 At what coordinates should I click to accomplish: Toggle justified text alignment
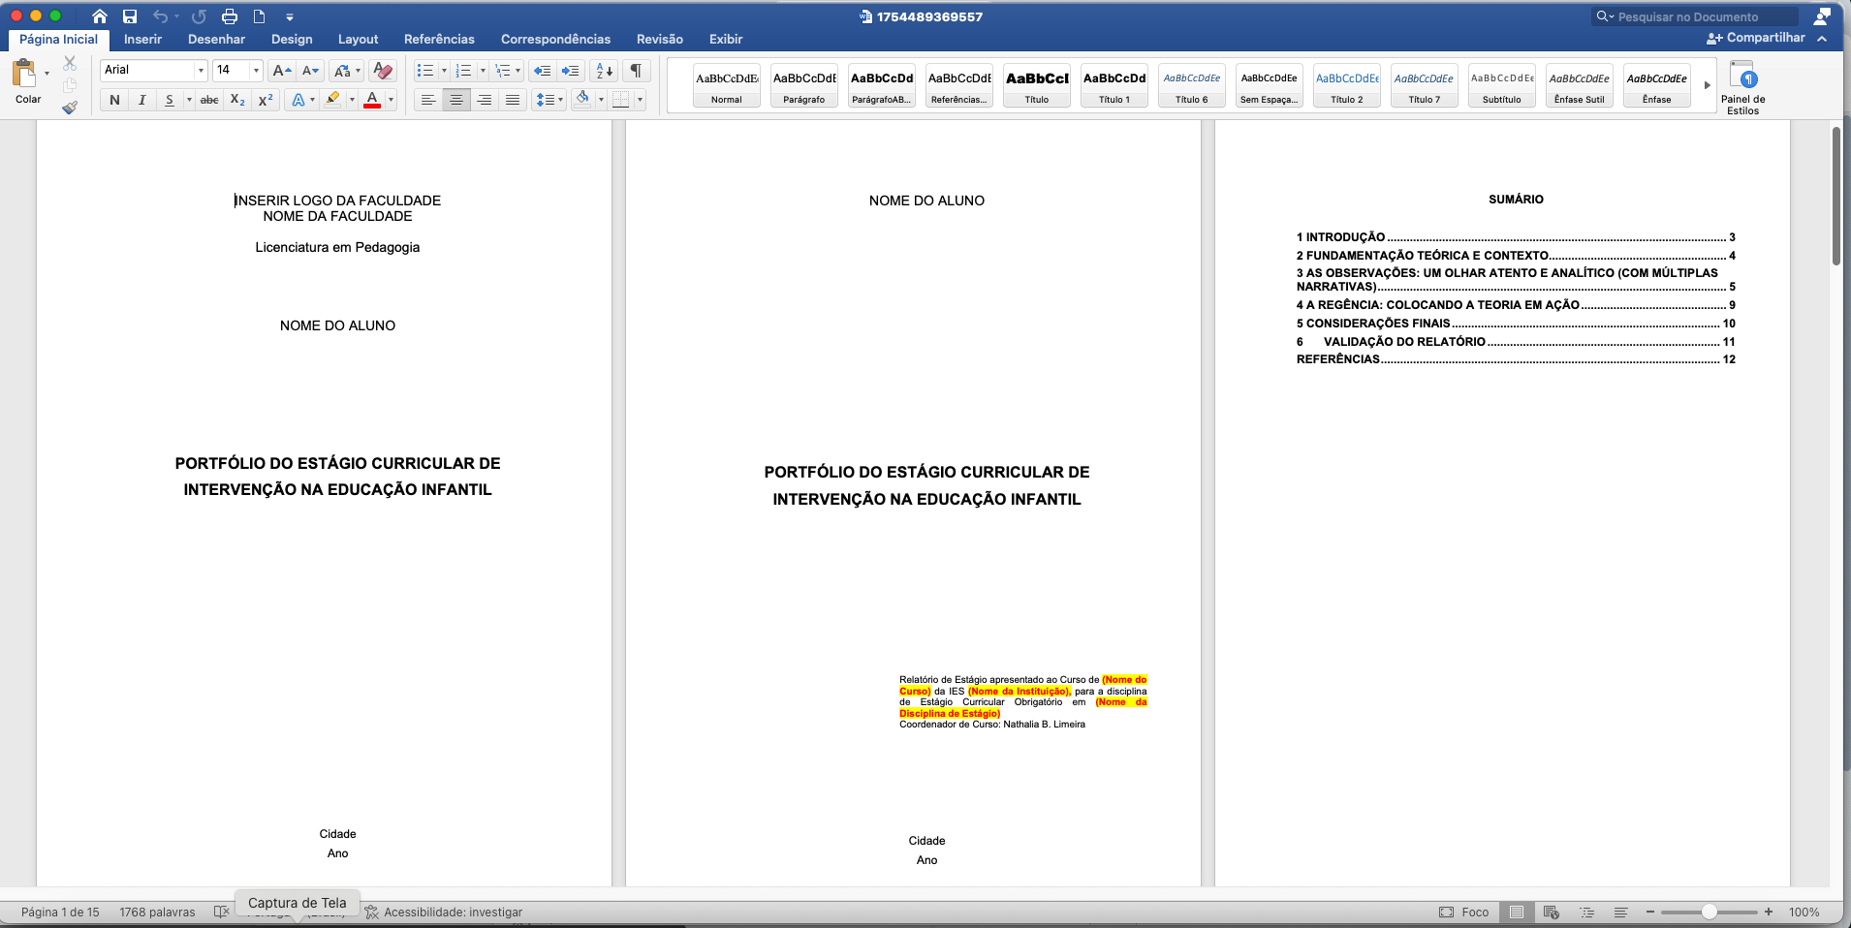(x=513, y=100)
